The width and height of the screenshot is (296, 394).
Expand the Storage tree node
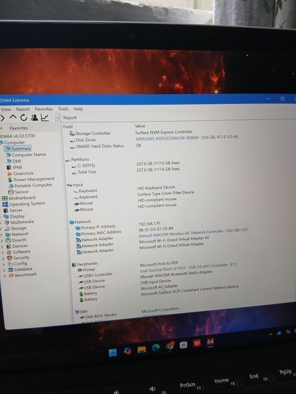(1, 229)
